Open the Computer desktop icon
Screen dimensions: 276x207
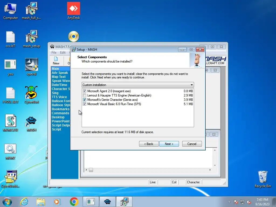pyautogui.click(x=11, y=11)
